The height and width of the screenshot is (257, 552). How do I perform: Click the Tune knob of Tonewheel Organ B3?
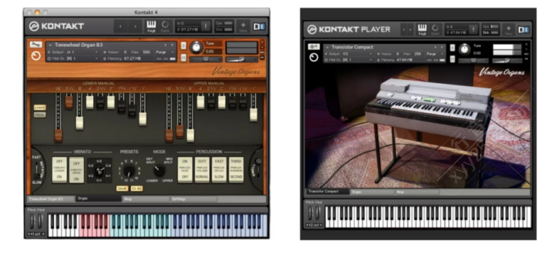click(197, 48)
